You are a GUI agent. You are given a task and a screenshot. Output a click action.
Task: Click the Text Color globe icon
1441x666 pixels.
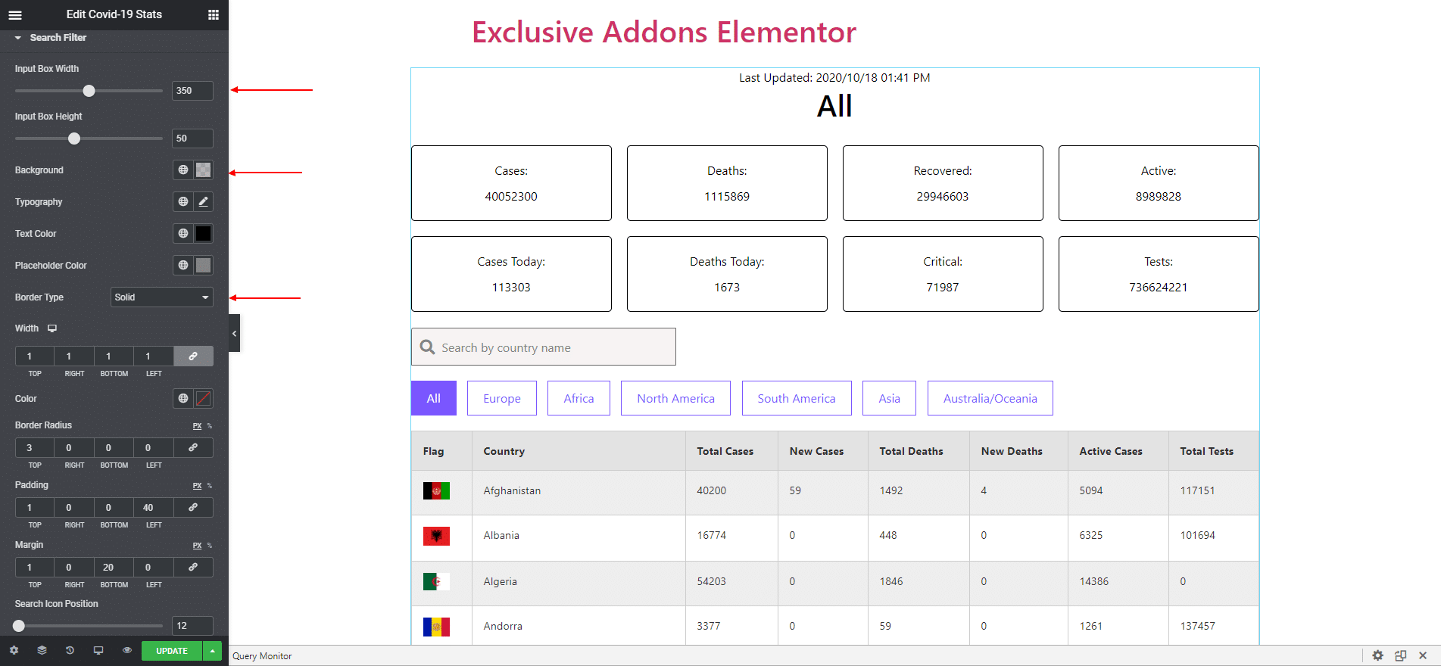tap(183, 234)
